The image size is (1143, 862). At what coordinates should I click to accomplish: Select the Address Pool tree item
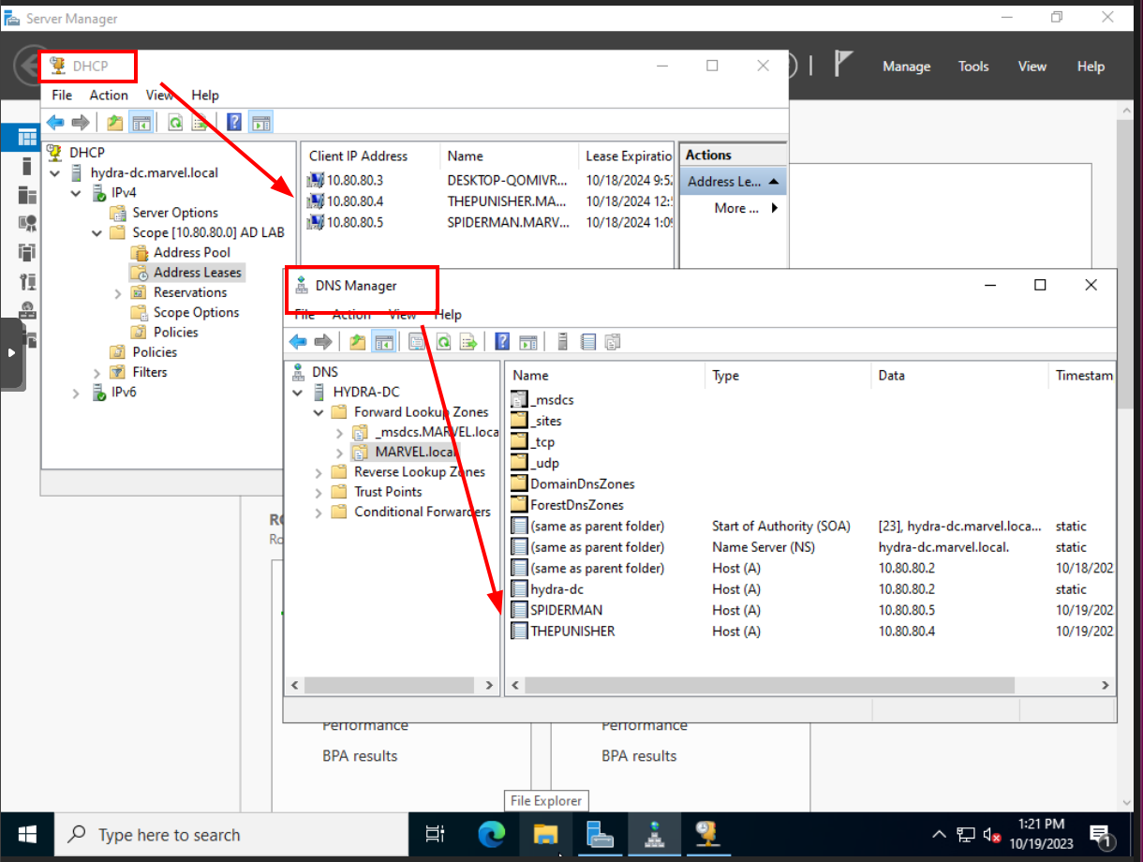click(x=191, y=252)
